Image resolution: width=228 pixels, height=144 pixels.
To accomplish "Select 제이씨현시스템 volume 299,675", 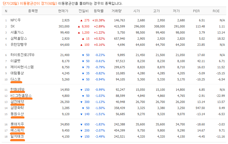I will 120,67.
